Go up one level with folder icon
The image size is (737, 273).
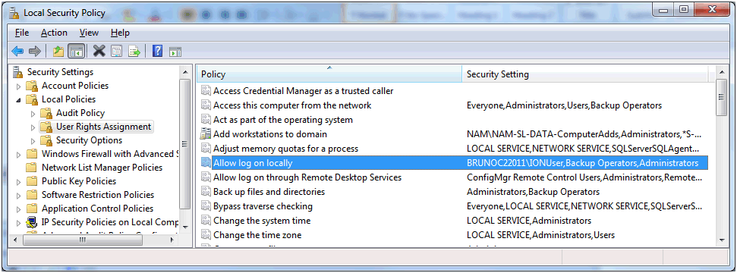(x=58, y=51)
